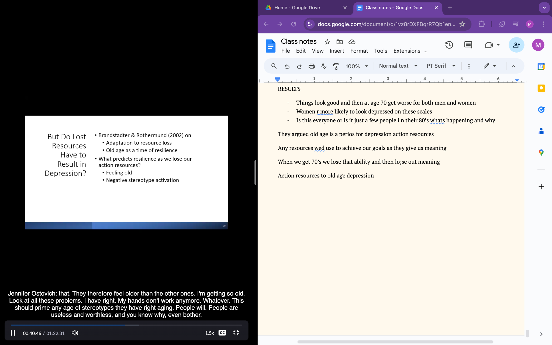Open the PT Serif font dropdown
Viewport: 552px width, 345px height.
click(441, 66)
